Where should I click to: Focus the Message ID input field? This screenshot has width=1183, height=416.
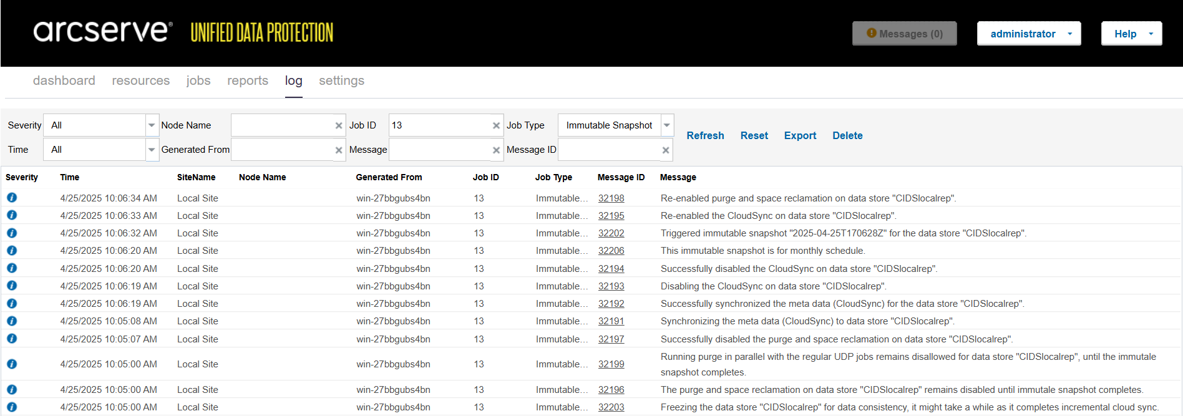point(609,150)
